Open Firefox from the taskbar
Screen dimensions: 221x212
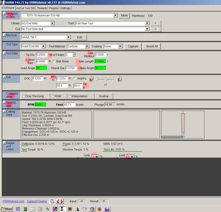[x=99, y=209]
